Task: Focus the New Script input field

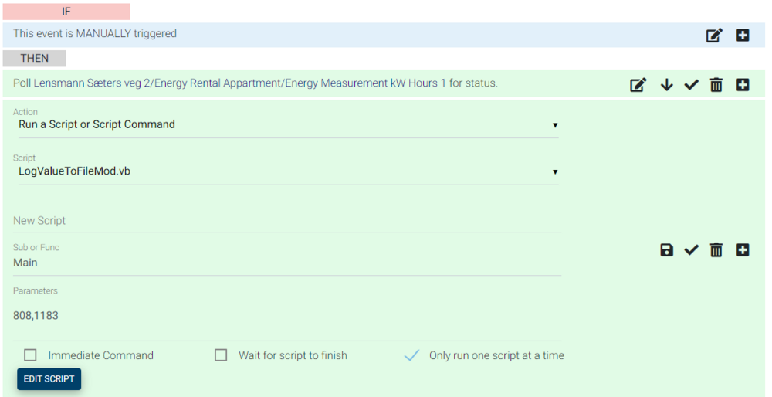Action: pos(287,221)
